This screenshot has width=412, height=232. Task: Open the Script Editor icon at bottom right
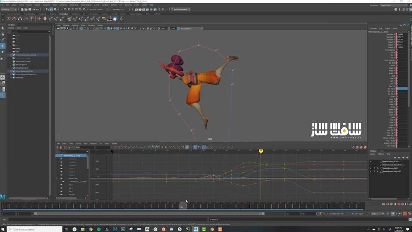410,220
